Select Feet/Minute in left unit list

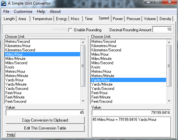point(42,97)
